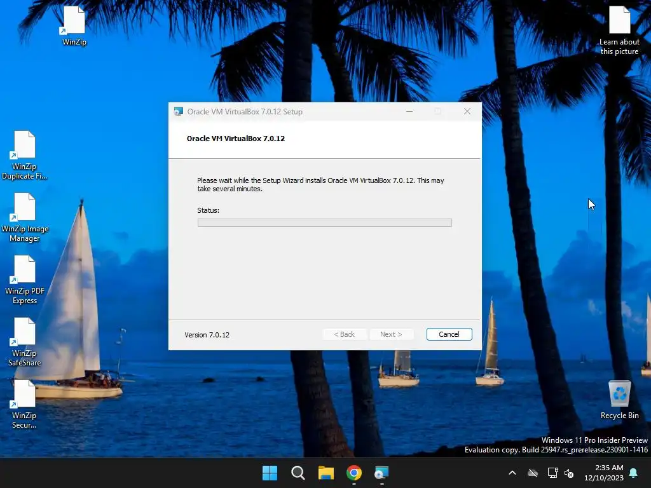The width and height of the screenshot is (651, 488).
Task: Click the Version 7.0.12 label
Action: tap(207, 335)
